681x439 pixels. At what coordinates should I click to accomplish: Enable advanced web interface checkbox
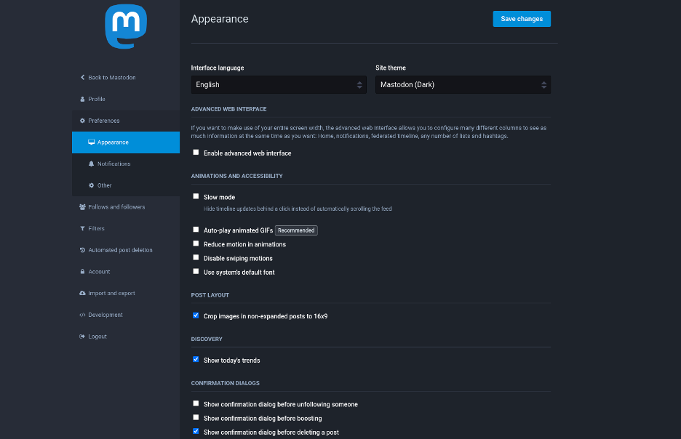(x=196, y=153)
